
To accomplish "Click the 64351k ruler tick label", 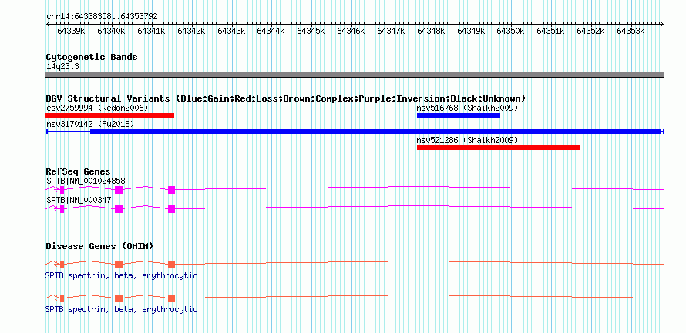I will pos(550,31).
